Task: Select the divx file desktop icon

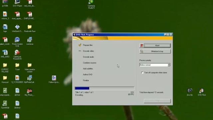Action: click(x=190, y=92)
